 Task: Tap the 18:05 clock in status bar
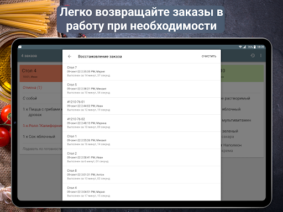point(261,47)
